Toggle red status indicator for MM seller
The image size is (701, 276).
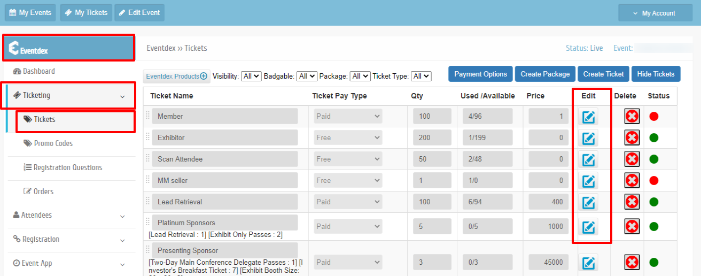coord(654,181)
